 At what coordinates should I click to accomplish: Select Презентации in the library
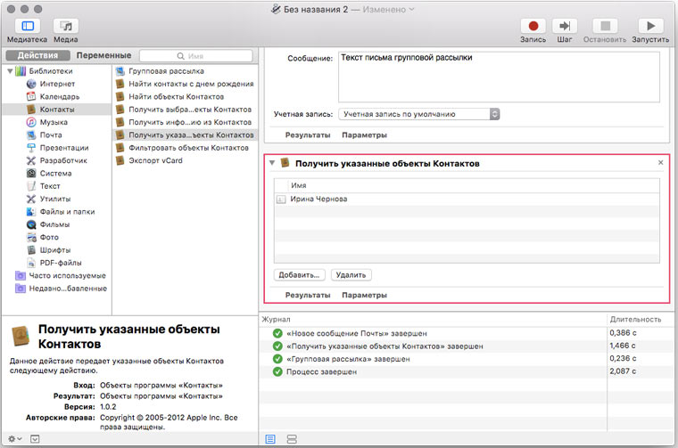coord(64,148)
